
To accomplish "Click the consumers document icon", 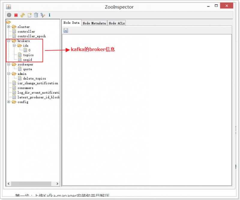I will (14, 88).
